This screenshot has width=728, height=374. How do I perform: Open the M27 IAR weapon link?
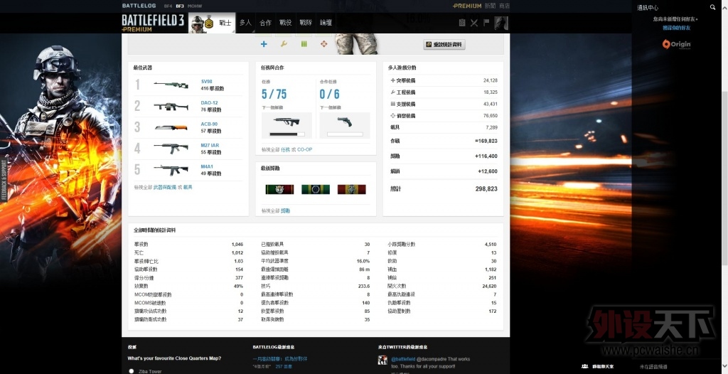210,146
